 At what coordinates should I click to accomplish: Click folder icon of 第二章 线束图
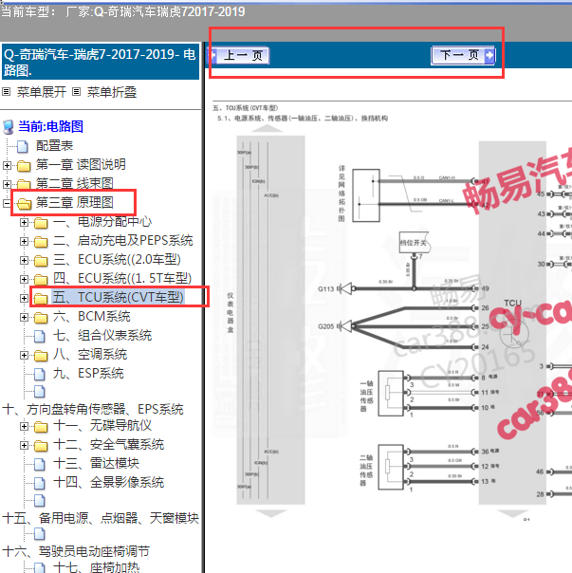tap(24, 185)
